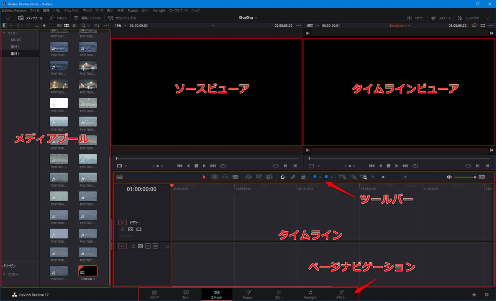Adjust the green monitor volume slider

(x=465, y=177)
